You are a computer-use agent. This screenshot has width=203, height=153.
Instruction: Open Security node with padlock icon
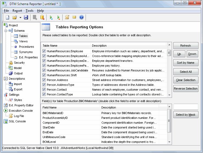click(x=19, y=63)
